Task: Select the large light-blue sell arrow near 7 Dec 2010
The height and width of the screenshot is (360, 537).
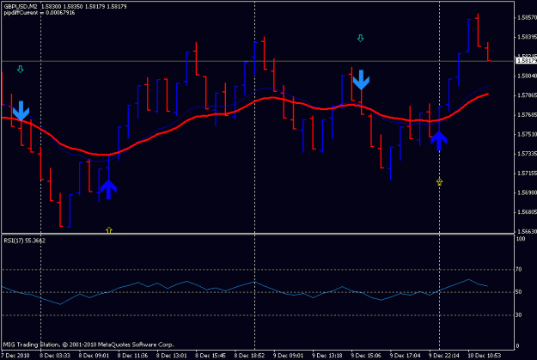Action: tap(21, 111)
